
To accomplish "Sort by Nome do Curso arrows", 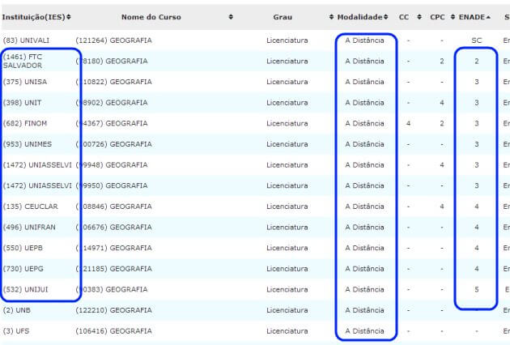I will pyautogui.click(x=231, y=17).
